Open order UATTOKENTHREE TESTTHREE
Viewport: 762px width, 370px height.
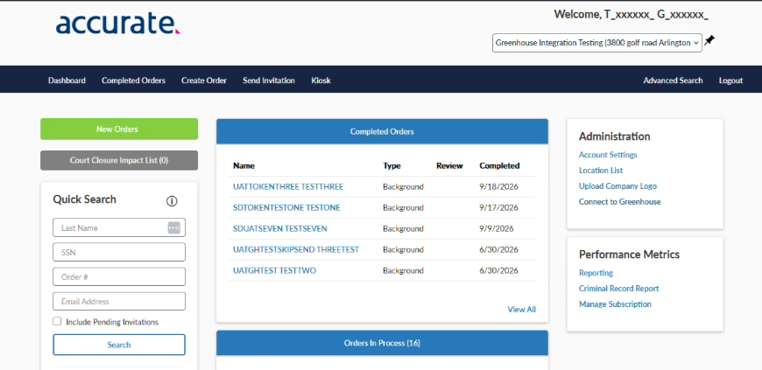(x=288, y=186)
